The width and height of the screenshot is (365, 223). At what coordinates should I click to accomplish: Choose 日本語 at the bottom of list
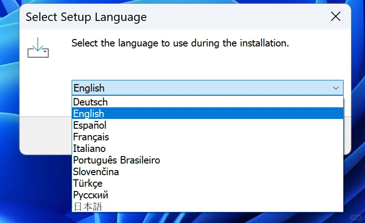click(x=207, y=206)
